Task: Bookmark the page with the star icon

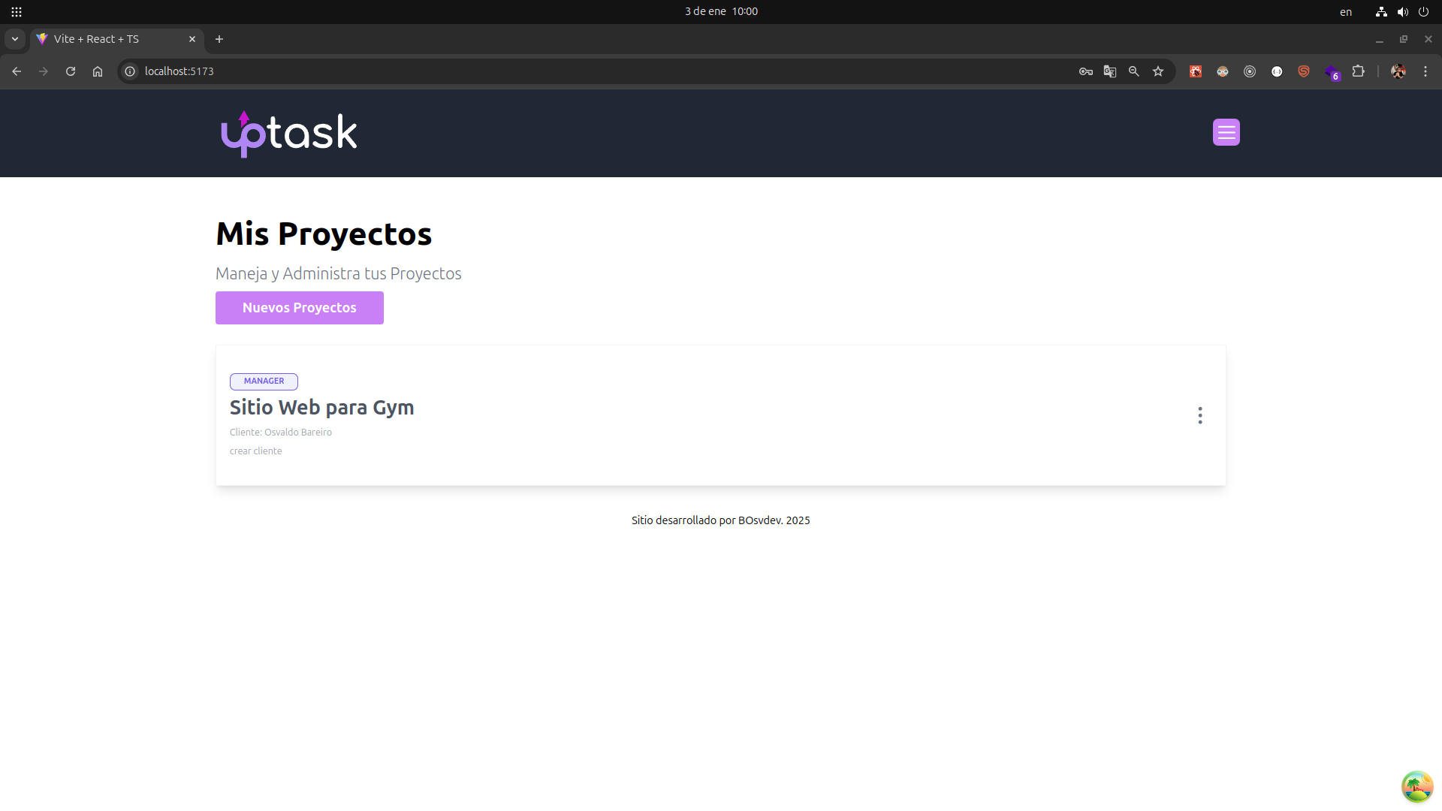Action: click(x=1158, y=71)
